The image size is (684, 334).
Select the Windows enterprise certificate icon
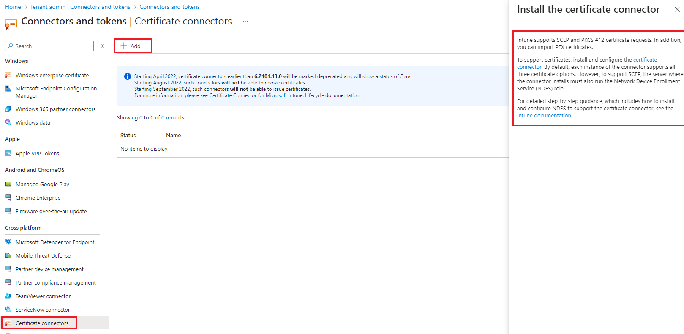click(8, 75)
